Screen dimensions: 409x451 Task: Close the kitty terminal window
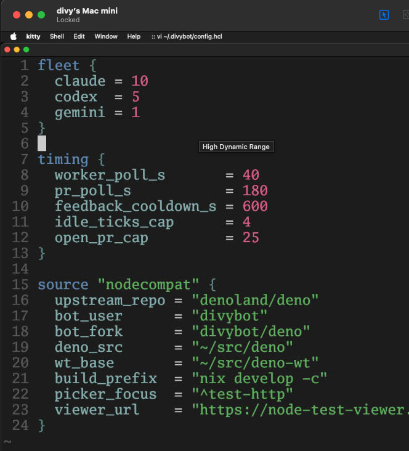(7, 50)
